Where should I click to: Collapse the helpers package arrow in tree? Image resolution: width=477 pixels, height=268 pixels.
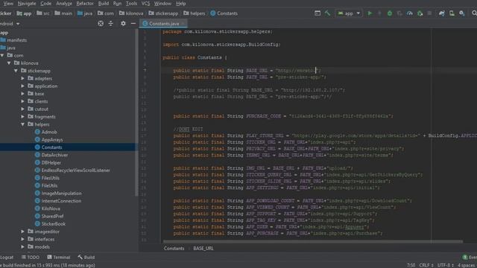(x=23, y=124)
